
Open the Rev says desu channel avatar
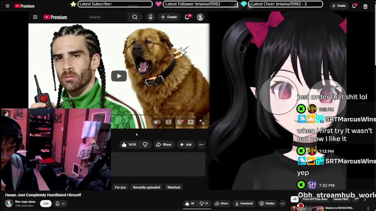[x=9, y=203]
